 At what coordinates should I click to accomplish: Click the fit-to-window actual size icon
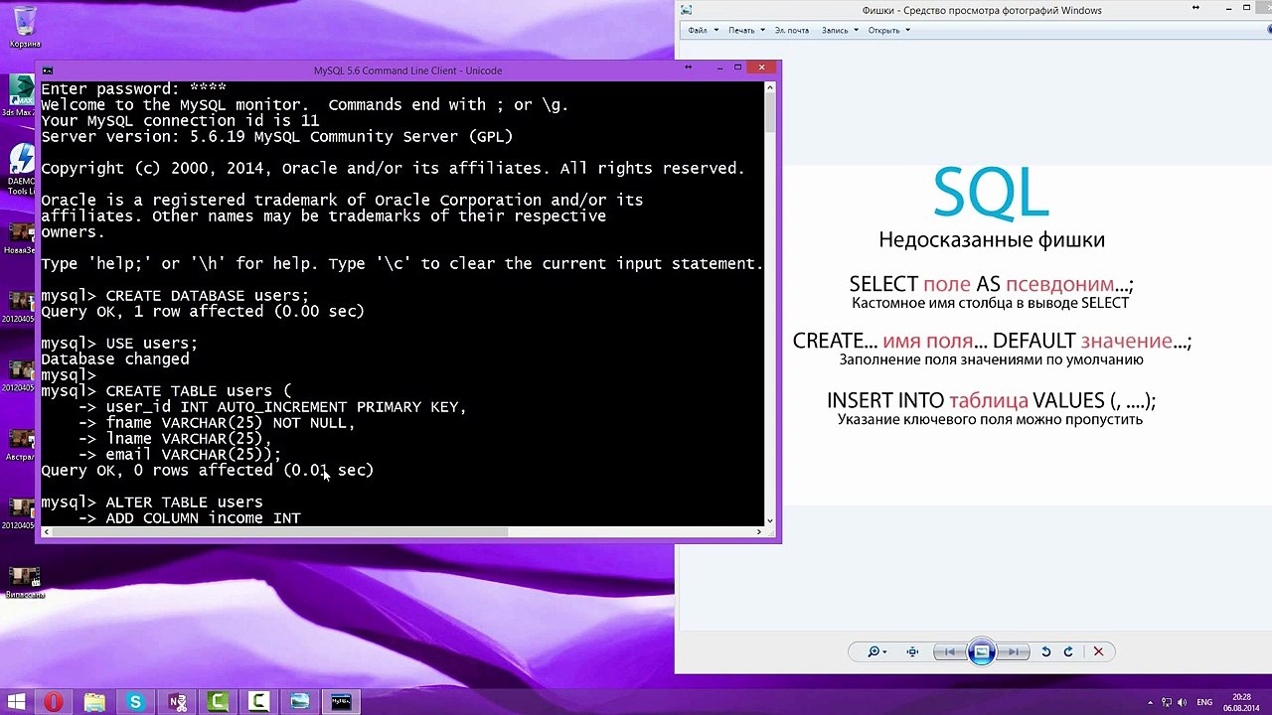click(x=912, y=651)
